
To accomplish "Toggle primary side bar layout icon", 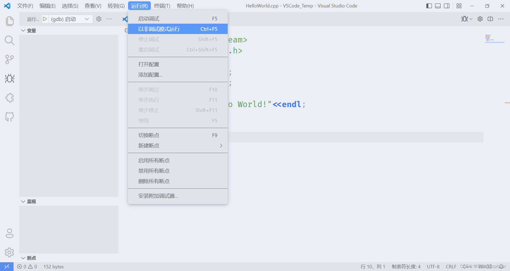I will tap(429, 6).
